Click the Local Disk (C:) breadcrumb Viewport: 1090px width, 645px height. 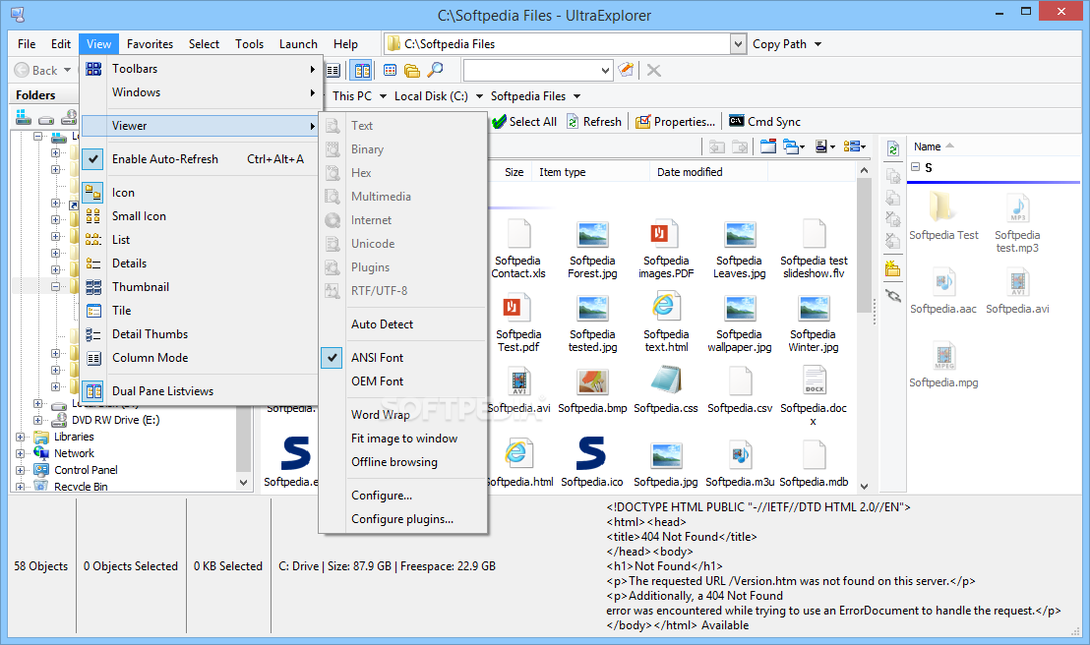(431, 96)
